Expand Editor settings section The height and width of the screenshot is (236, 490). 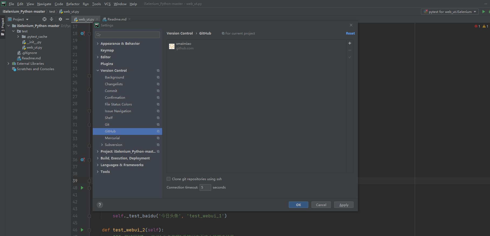click(98, 57)
